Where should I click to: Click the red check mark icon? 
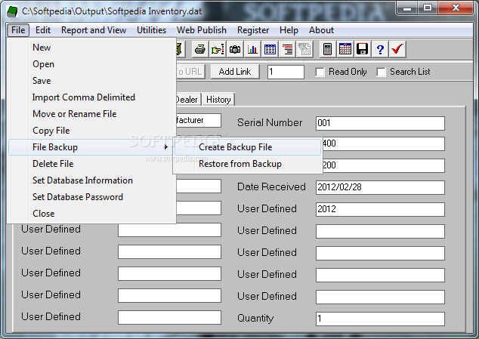tap(397, 49)
